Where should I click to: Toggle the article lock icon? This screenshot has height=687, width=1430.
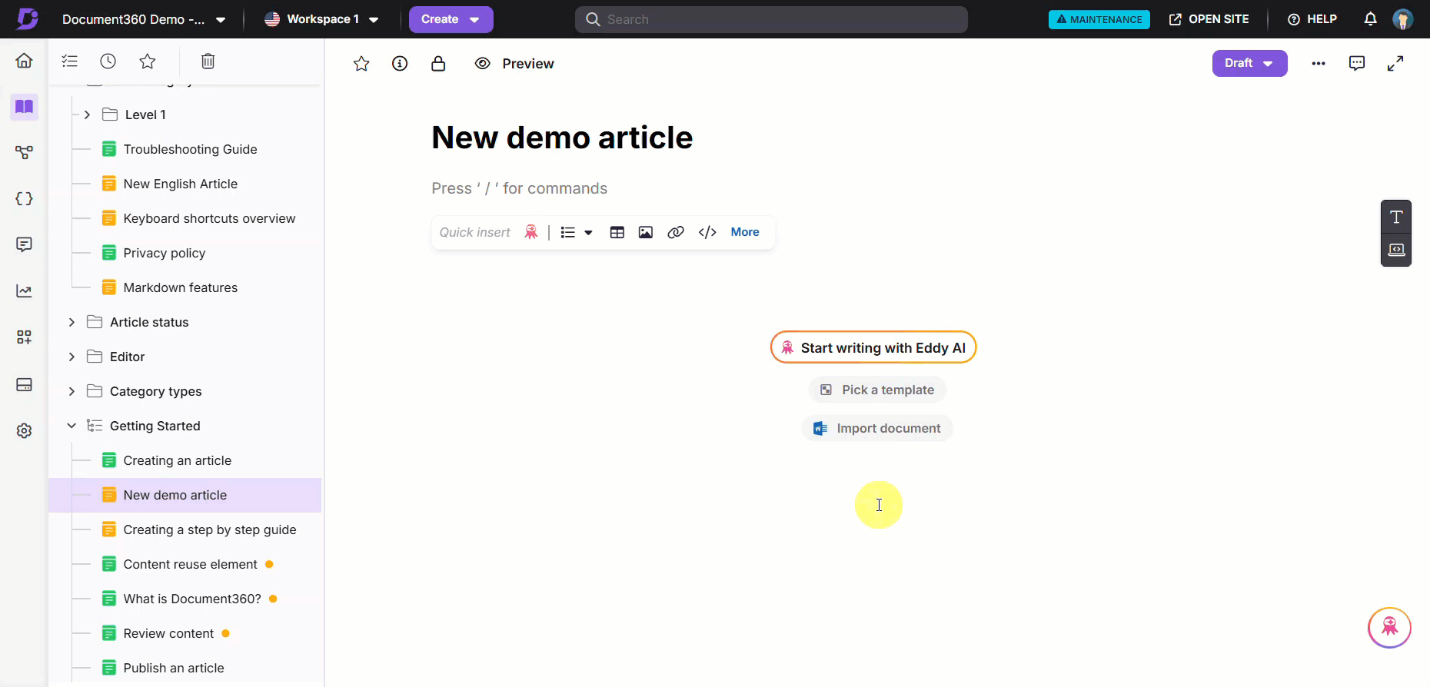(438, 64)
